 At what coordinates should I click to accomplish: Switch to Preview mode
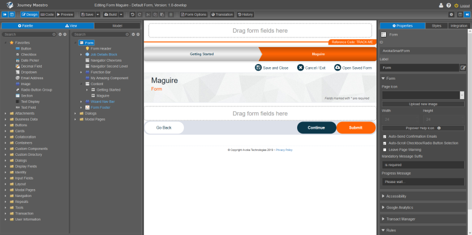(65, 14)
